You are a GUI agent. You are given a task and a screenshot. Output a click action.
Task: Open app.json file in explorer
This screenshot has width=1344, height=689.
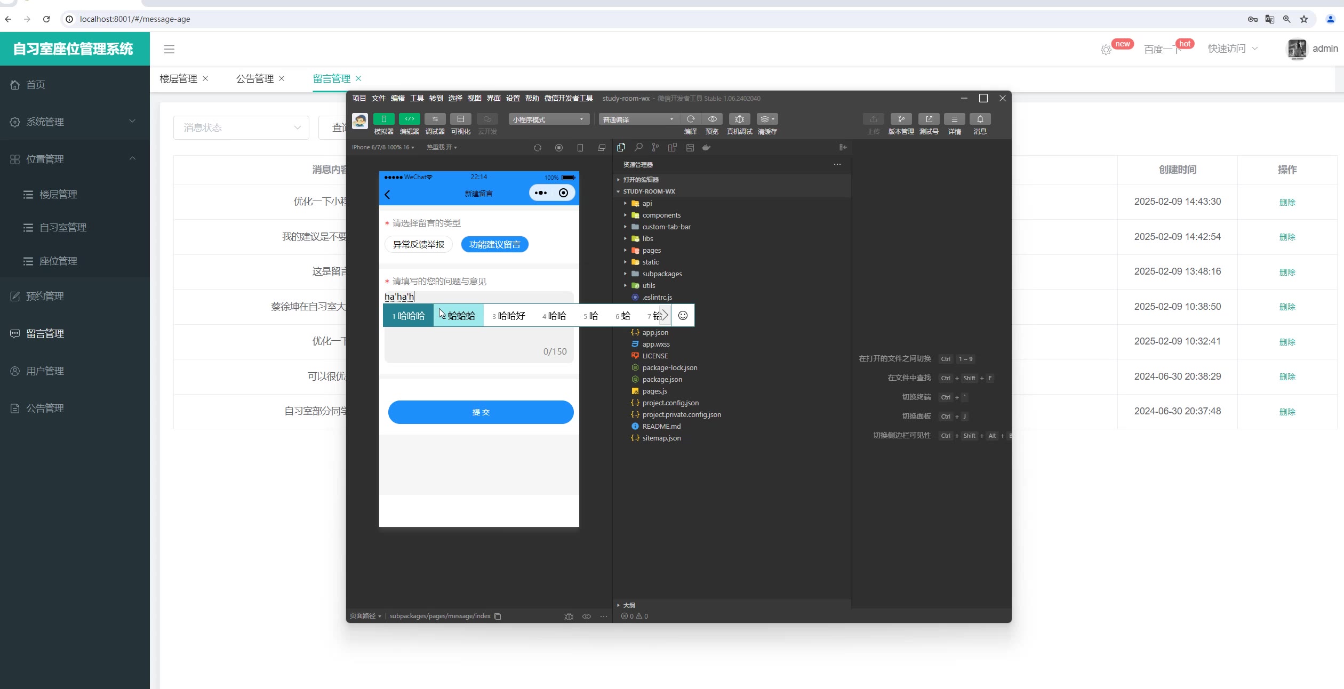click(x=655, y=332)
